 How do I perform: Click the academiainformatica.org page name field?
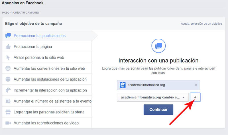tap(158, 85)
